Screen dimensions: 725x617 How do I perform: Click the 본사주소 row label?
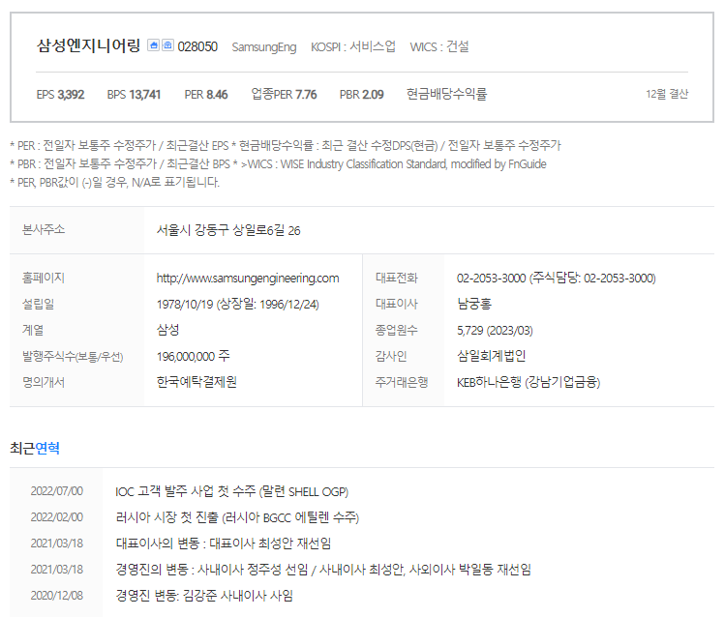coord(44,229)
